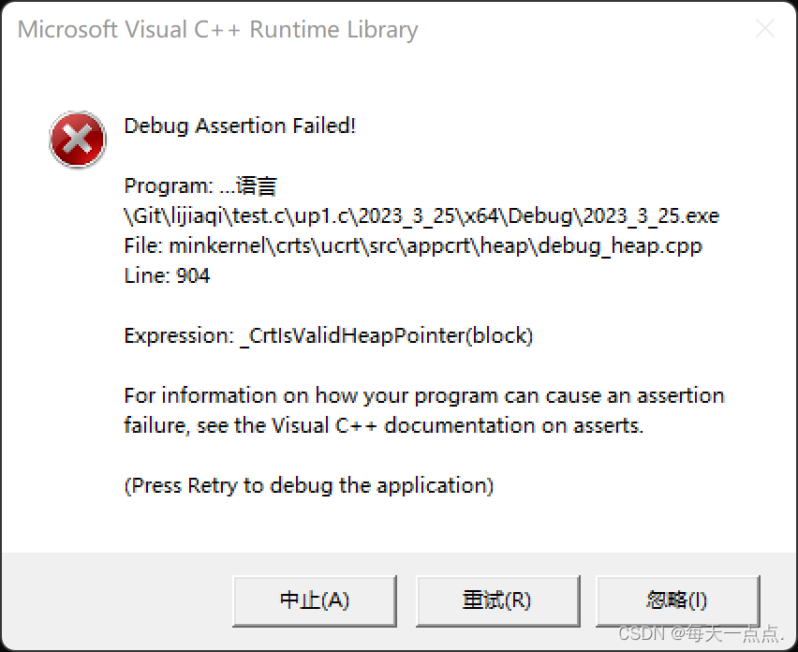Click the Microsoft Visual C++ Runtime Library title
The image size is (798, 652).
click(218, 30)
